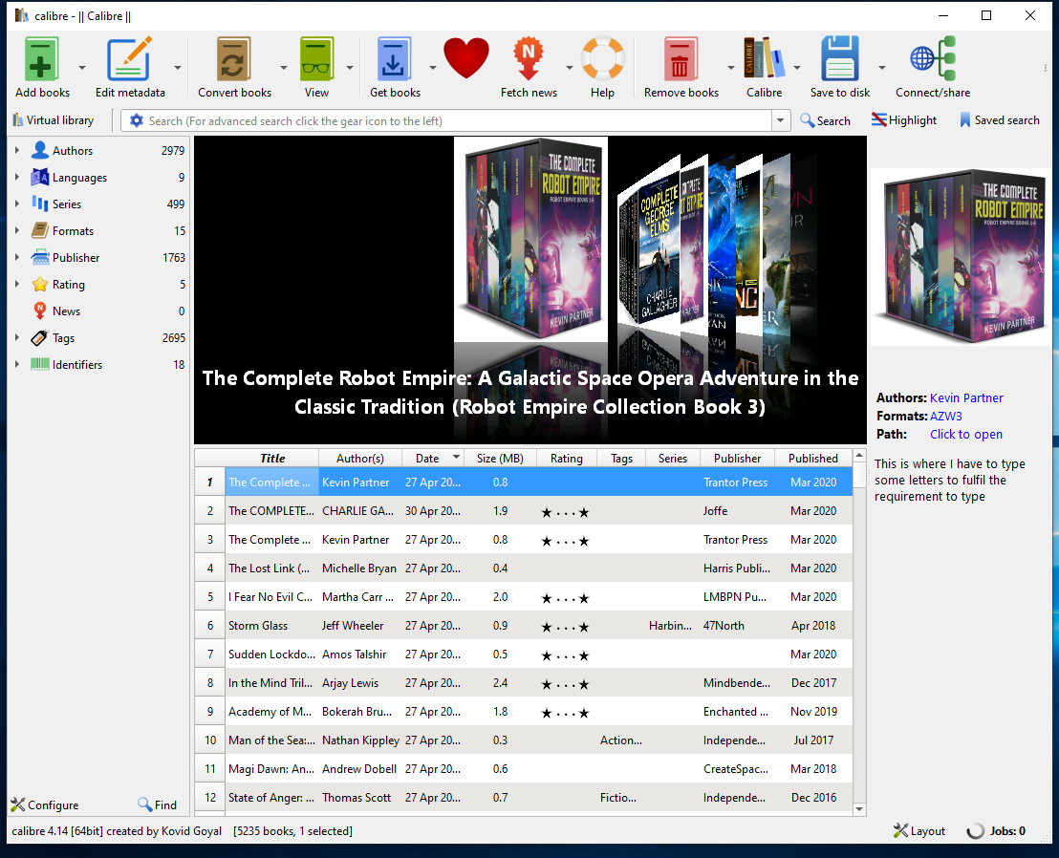
Task: Open the Saved search menu
Action: (x=1000, y=120)
